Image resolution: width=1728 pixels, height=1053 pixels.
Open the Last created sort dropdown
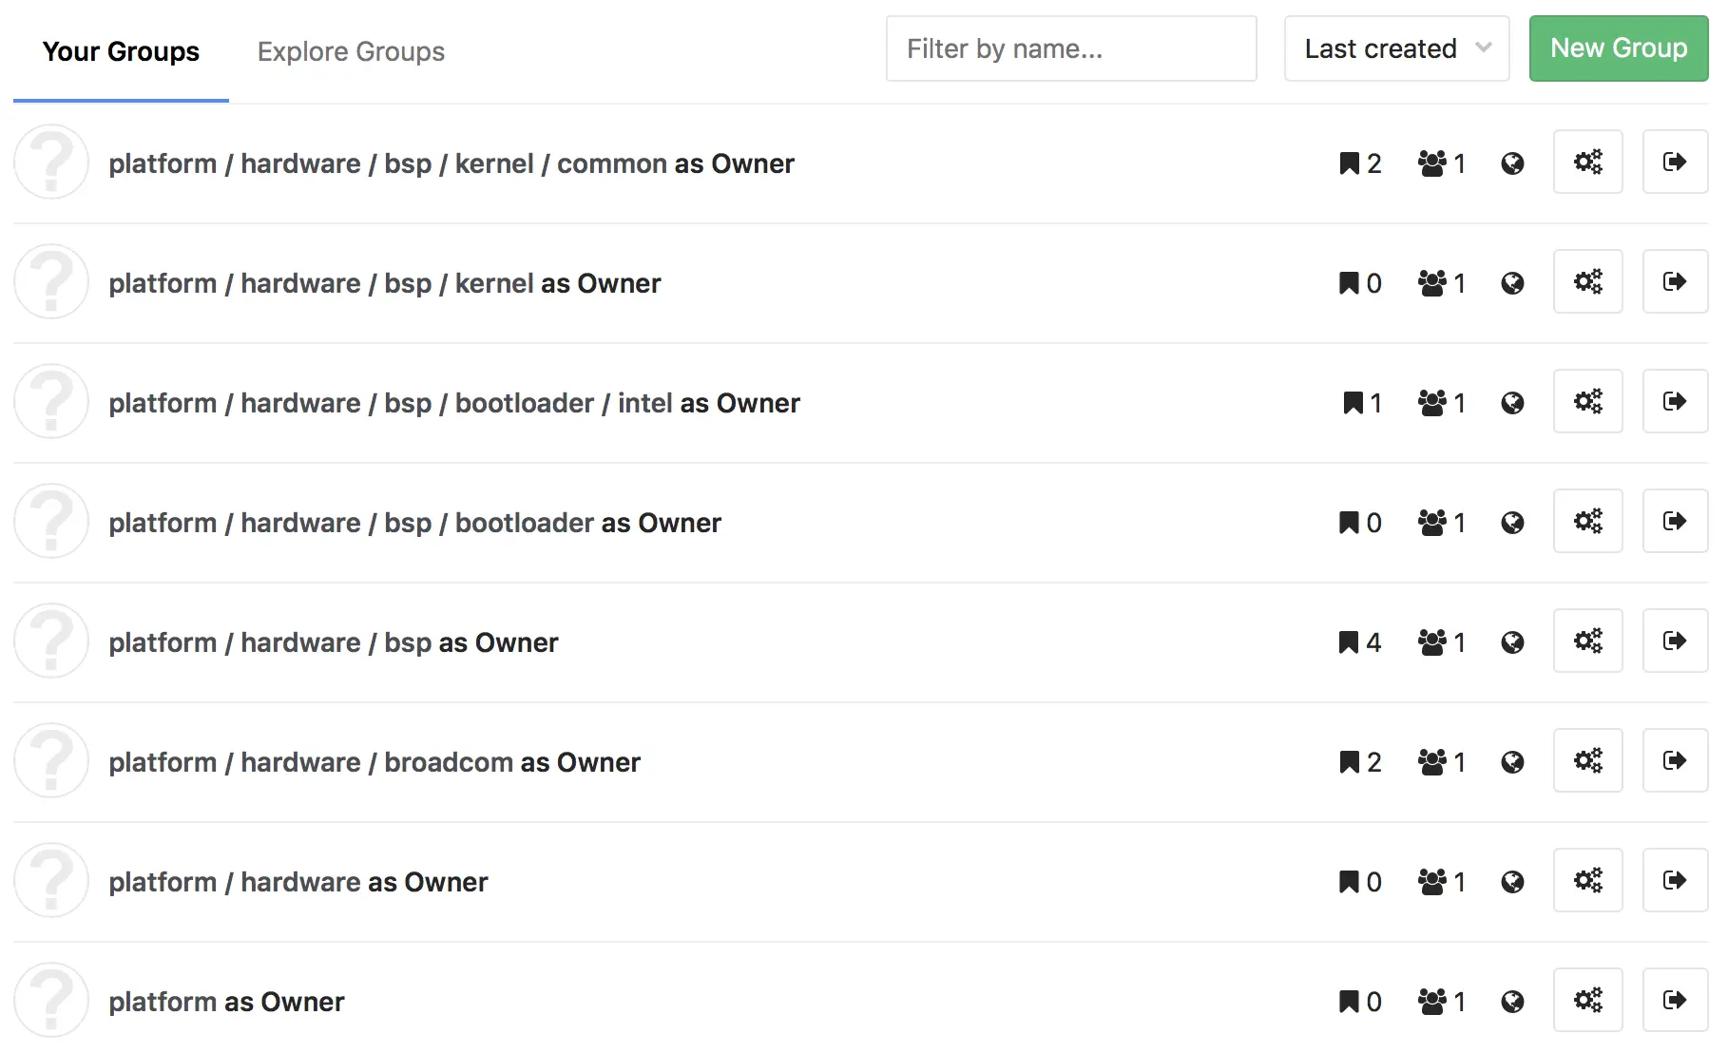tap(1395, 48)
